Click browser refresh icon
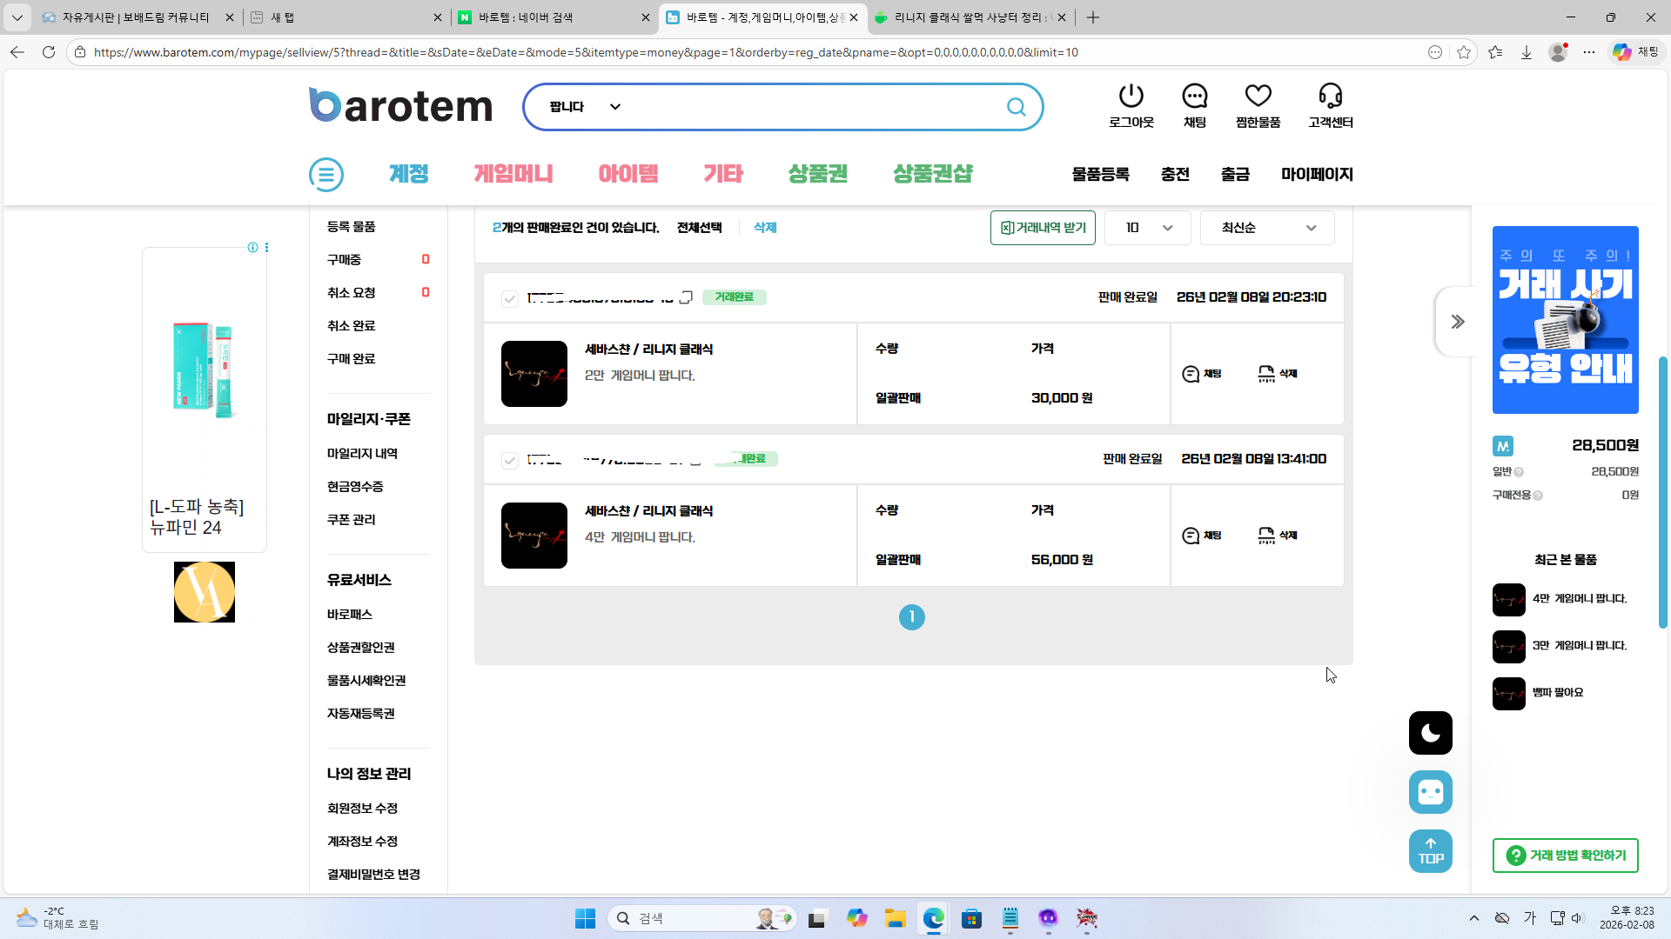This screenshot has height=939, width=1671. coord(49,52)
